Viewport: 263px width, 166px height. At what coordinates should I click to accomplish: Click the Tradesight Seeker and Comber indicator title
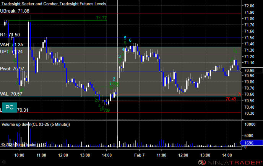(x=54, y=4)
